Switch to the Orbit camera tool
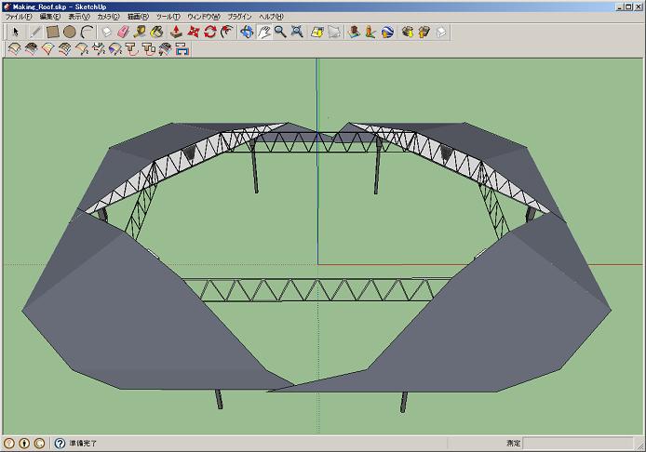646x452 pixels. (x=247, y=32)
